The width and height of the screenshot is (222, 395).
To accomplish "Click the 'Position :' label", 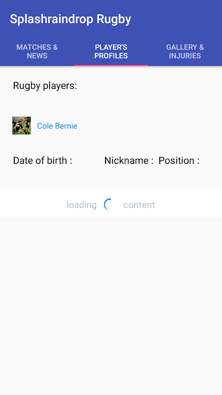I will [x=179, y=160].
